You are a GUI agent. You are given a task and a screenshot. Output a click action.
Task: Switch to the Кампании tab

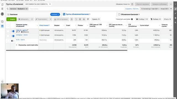(x=14, y=15)
